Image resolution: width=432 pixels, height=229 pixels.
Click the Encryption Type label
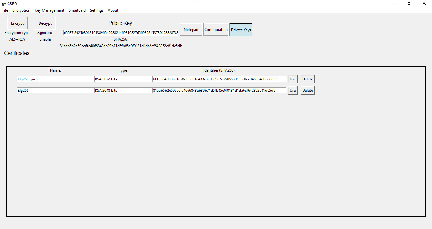[x=17, y=33]
